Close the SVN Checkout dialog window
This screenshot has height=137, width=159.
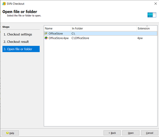click(x=155, y=4)
